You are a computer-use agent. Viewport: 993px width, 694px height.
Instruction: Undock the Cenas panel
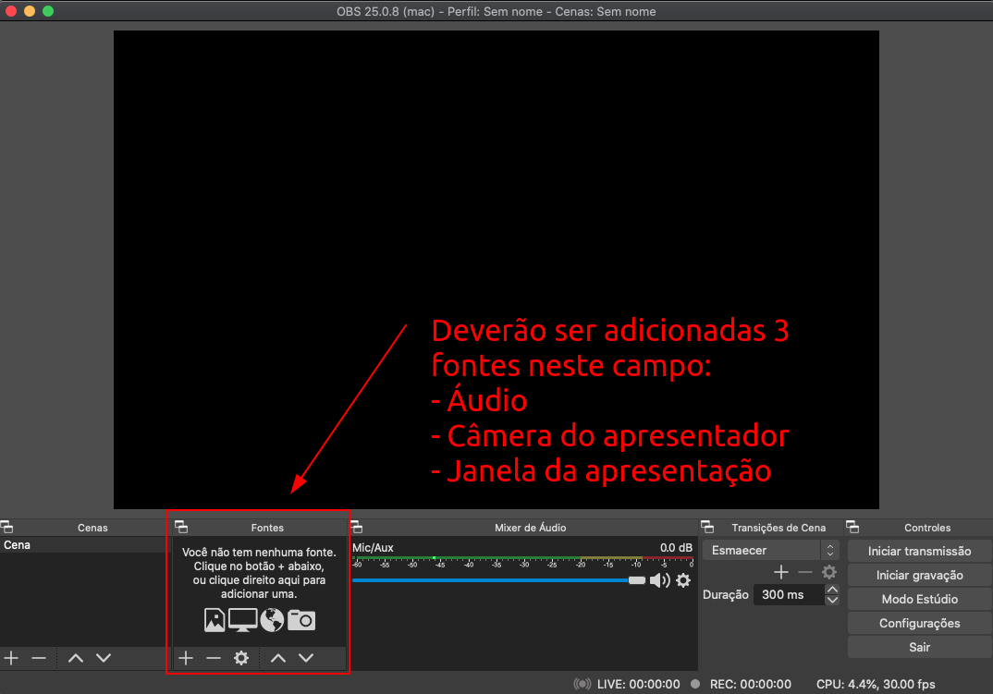coord(7,527)
